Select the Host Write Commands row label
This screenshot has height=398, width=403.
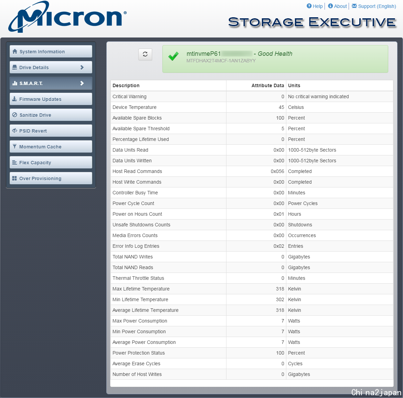click(x=137, y=182)
